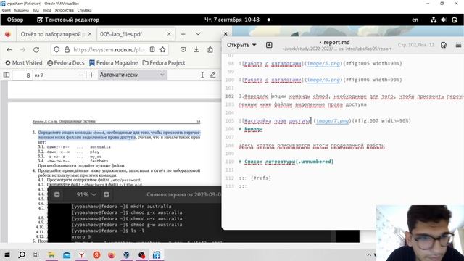Open network status icon in top bar

click(x=434, y=20)
